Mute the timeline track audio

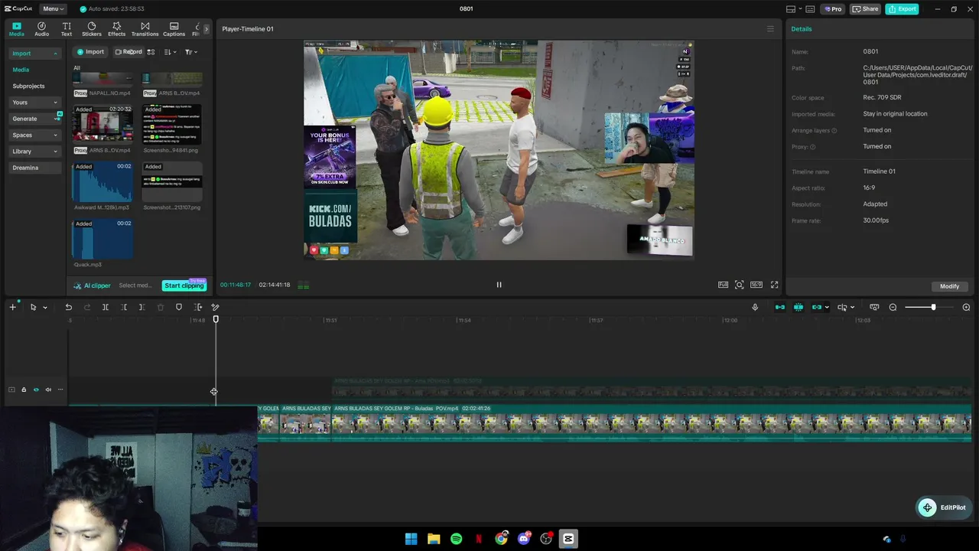pyautogui.click(x=48, y=390)
